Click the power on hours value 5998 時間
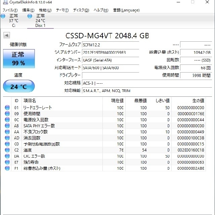215x215 pixels. coord(196,75)
